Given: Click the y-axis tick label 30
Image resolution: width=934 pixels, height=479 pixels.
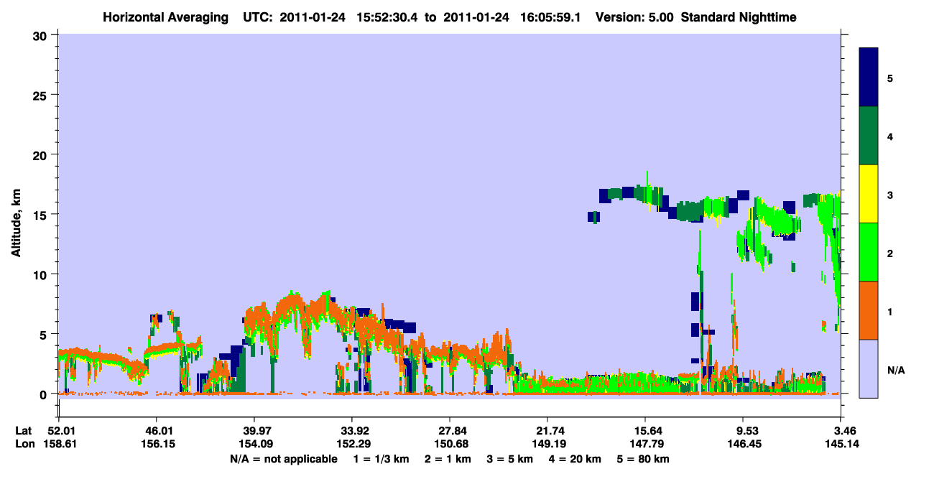Looking at the screenshot, I should tap(42, 35).
